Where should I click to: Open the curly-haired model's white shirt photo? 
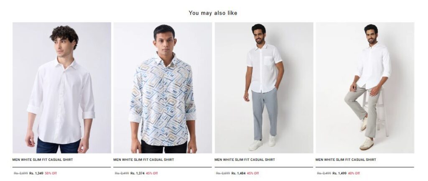click(62, 88)
